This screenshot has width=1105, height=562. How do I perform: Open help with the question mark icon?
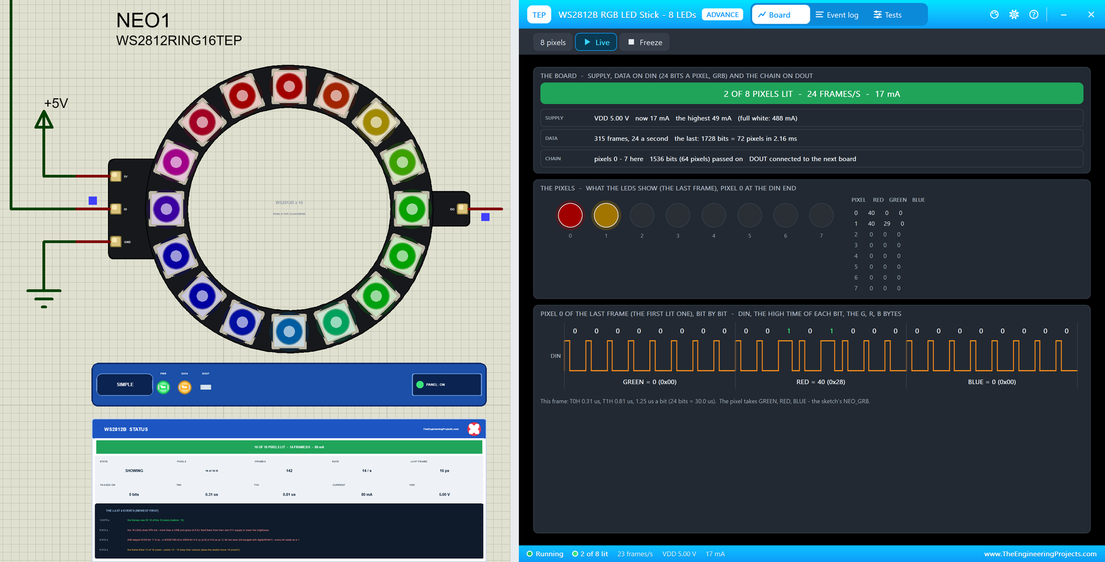coord(1034,15)
